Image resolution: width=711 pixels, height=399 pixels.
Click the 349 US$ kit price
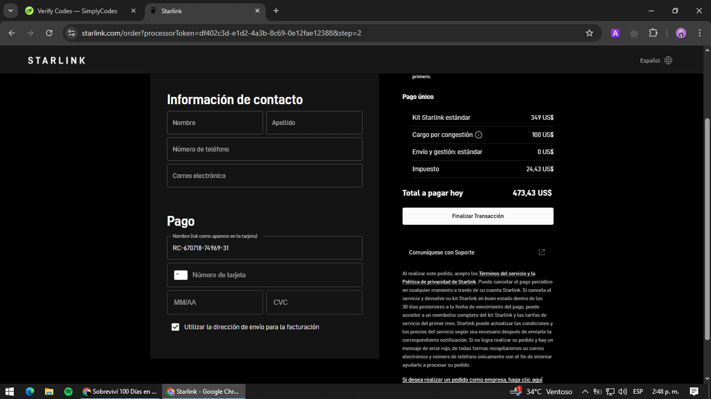tap(542, 117)
